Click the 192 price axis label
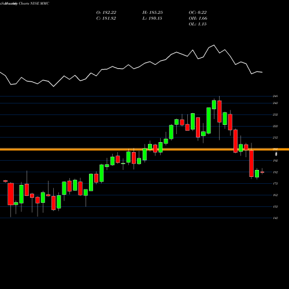Image resolution: width=289 pixels, height=289 pixels. click(x=275, y=161)
